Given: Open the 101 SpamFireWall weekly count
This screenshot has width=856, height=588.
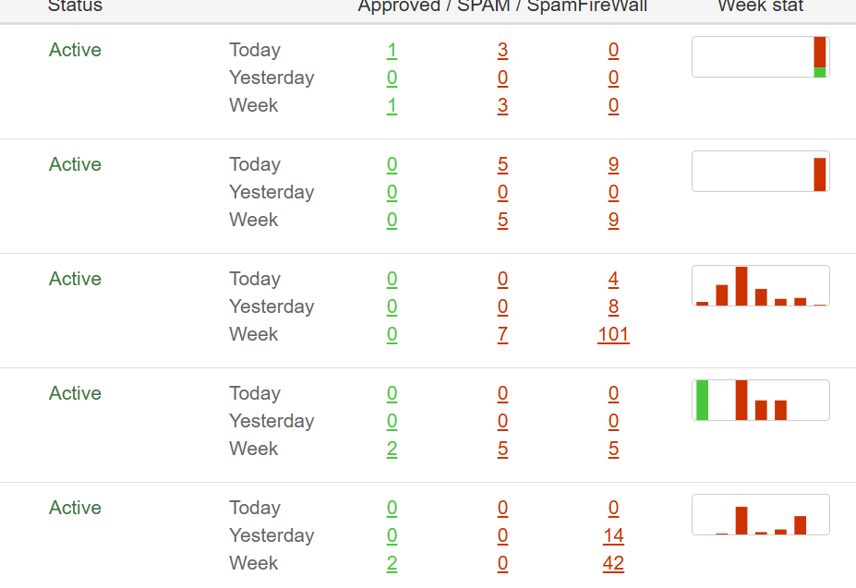Looking at the screenshot, I should pos(613,334).
